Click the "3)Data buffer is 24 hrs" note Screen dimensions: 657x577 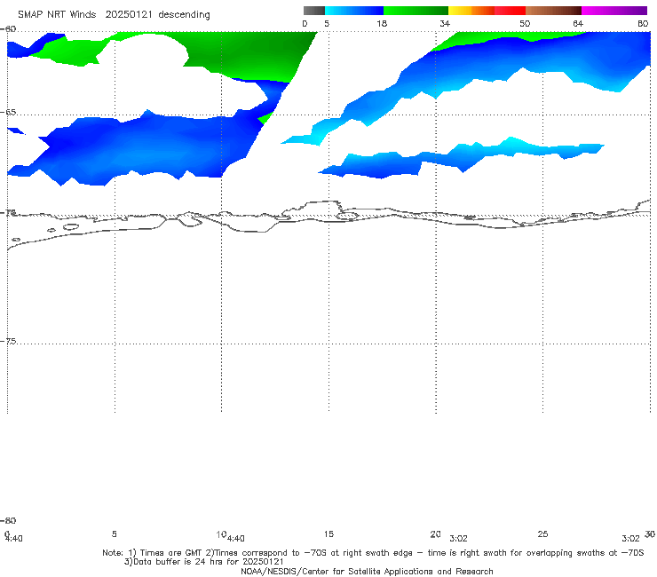(x=204, y=562)
